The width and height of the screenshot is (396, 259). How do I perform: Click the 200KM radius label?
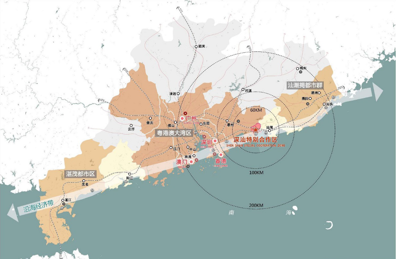pyautogui.click(x=256, y=205)
